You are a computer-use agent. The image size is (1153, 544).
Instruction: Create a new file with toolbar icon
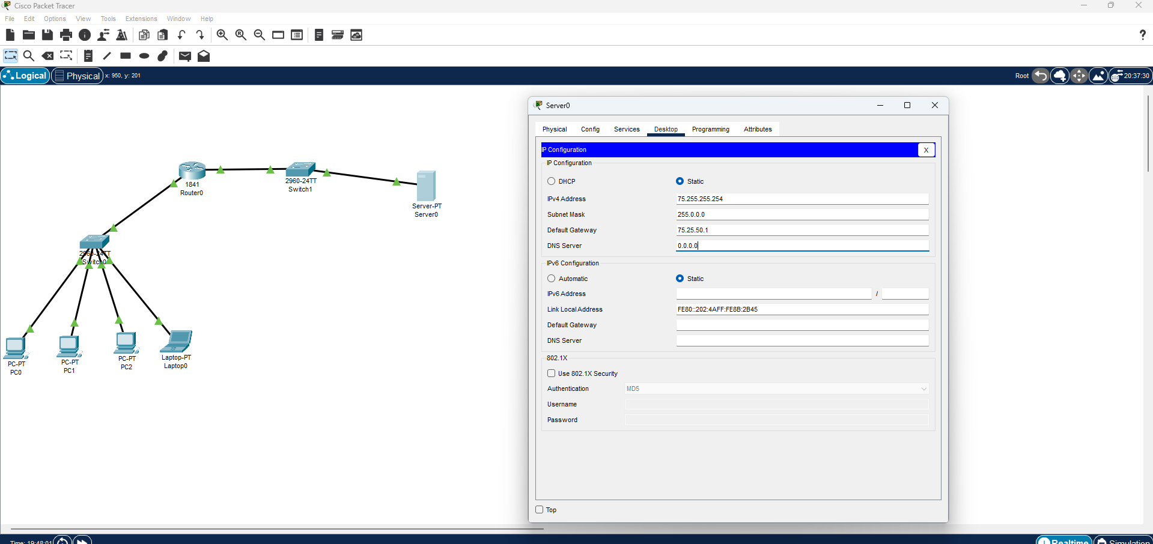point(10,35)
